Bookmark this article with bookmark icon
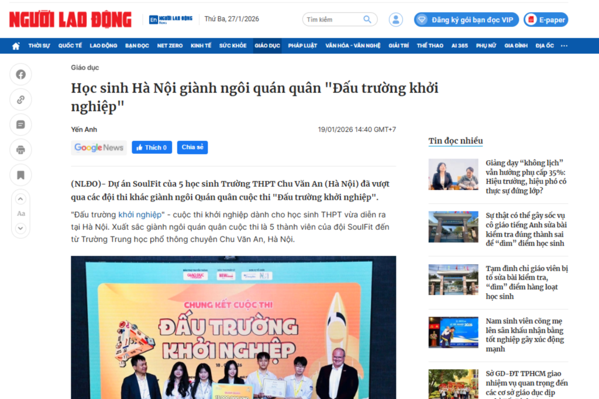Screen dimensions: 599x399 click(x=20, y=175)
